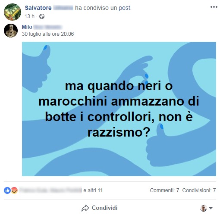
Task: Click 'ha condiviso un post' link text
Action: 103,8
